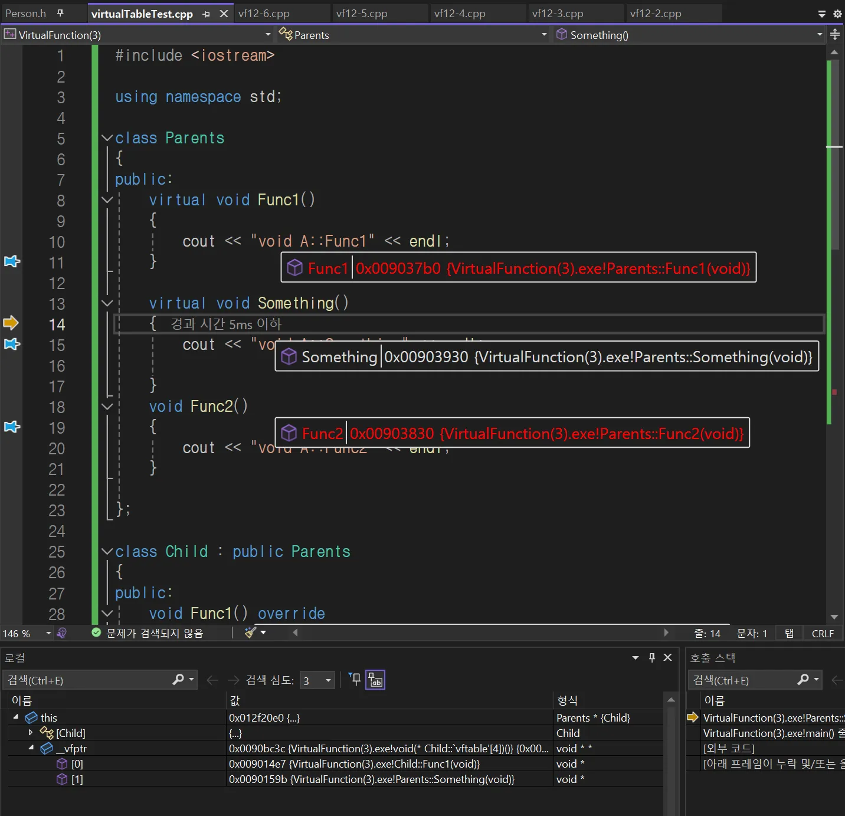Open the tab overflow list arrow

(x=821, y=14)
